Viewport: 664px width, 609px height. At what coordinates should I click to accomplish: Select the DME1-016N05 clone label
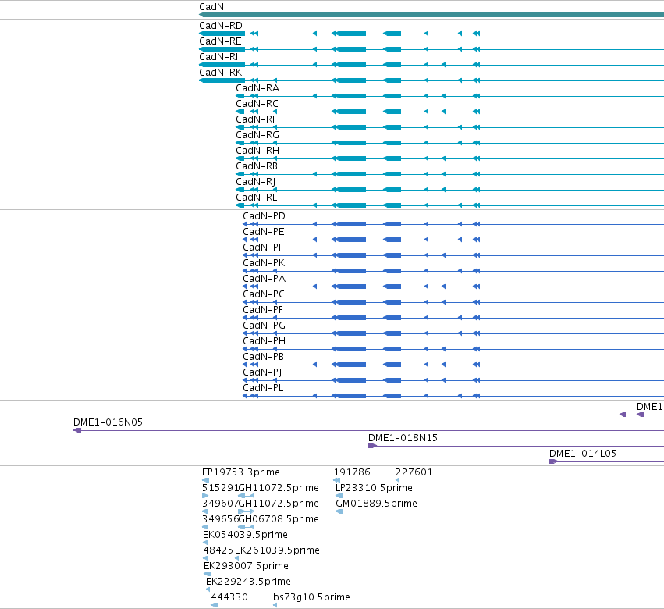tap(108, 422)
